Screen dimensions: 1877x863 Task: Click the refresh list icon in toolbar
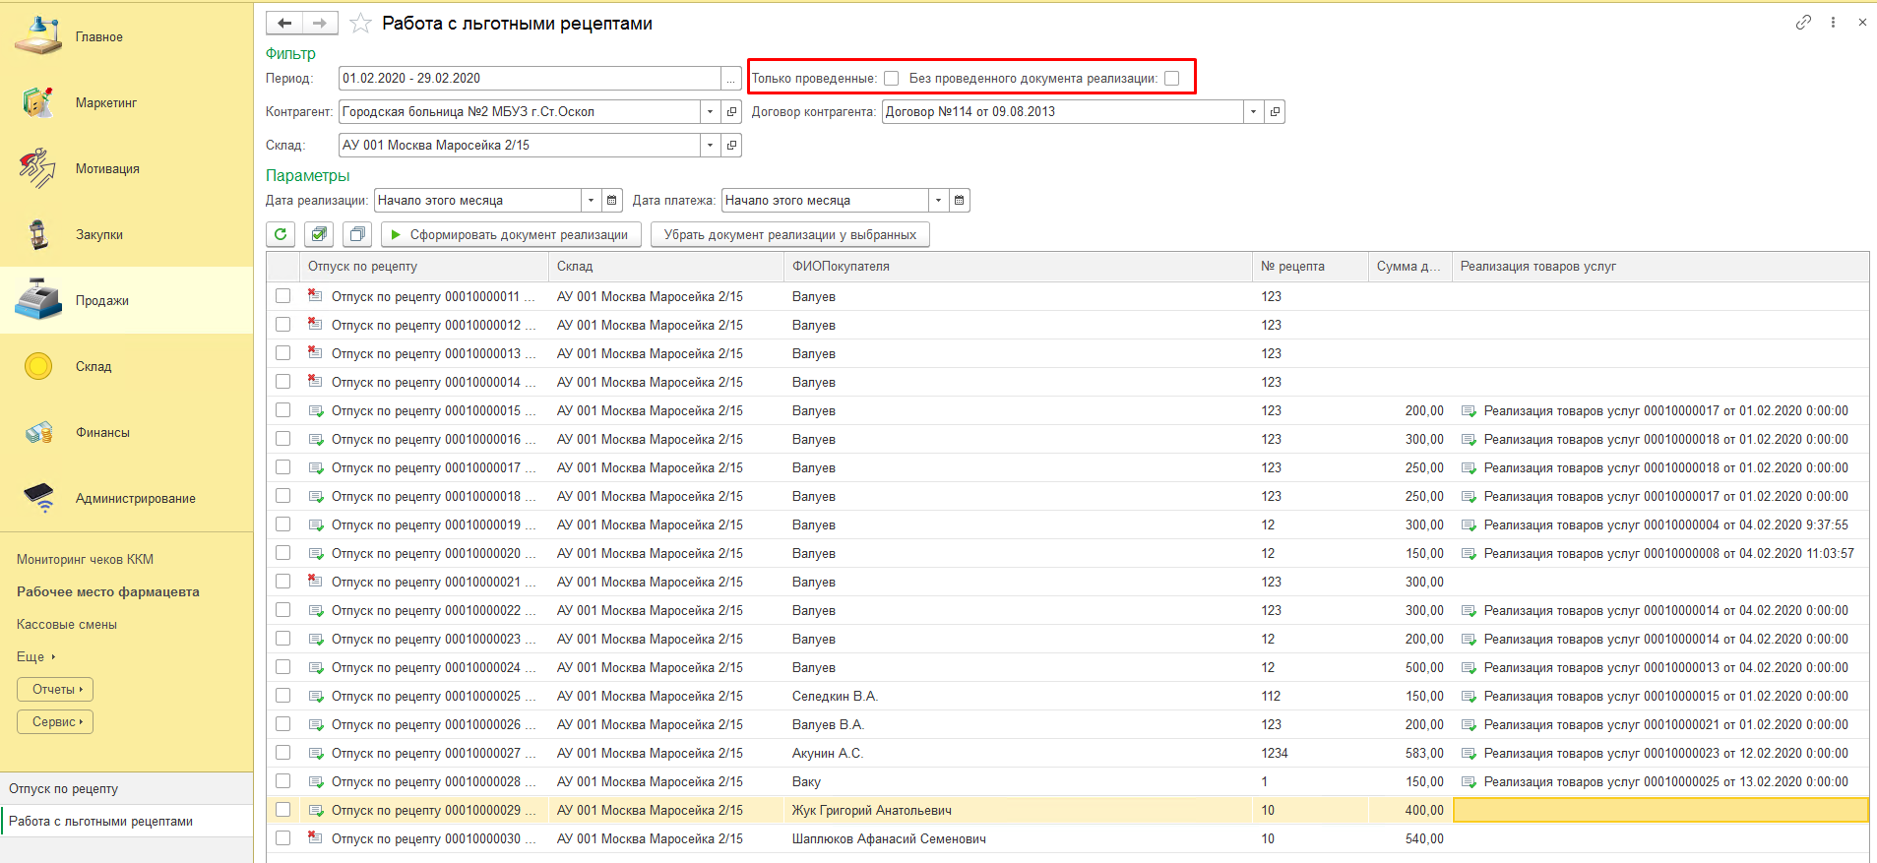click(x=281, y=234)
